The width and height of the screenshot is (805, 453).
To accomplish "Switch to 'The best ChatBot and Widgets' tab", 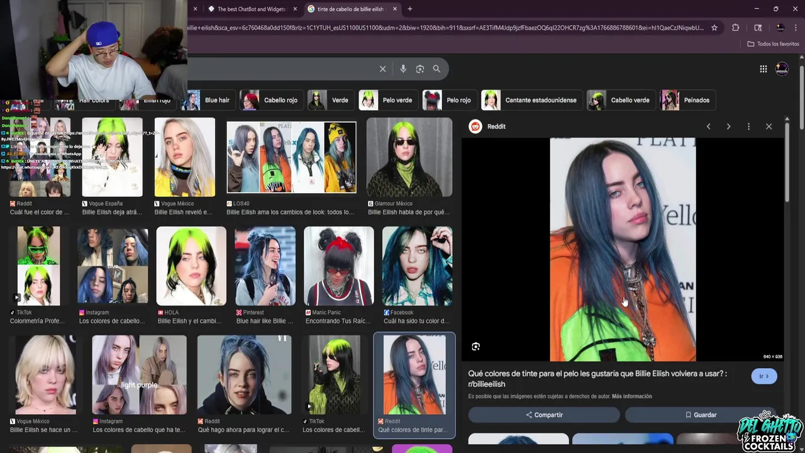I will pos(251,9).
